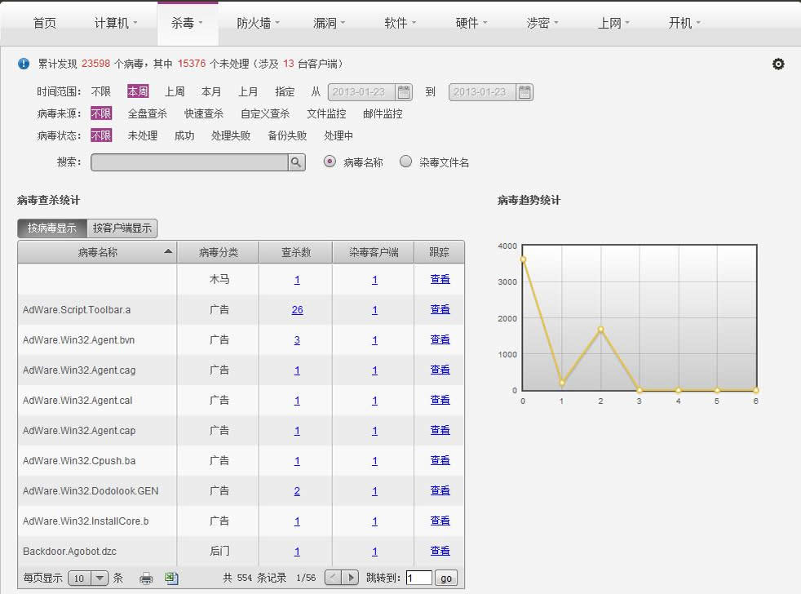The width and height of the screenshot is (801, 594).
Task: Expand the 硬件 menu
Action: click(x=471, y=23)
